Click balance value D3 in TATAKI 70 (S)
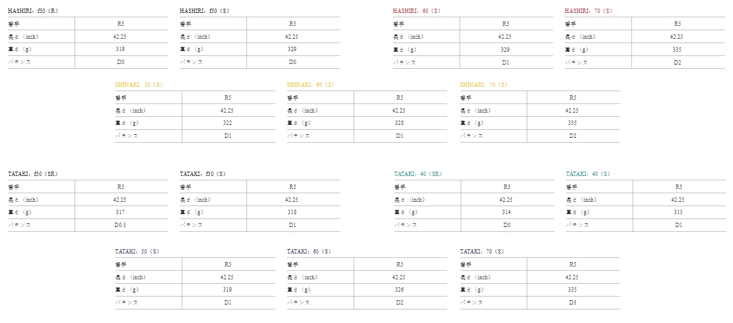This screenshot has height=323, width=733. (573, 303)
